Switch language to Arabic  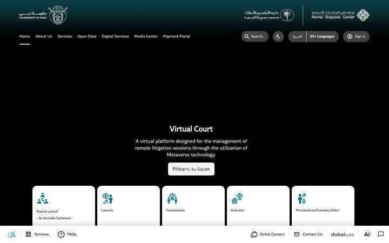297,37
